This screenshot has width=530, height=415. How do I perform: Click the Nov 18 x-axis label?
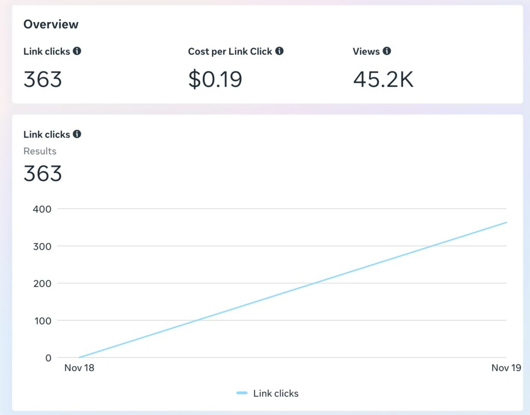[x=79, y=368]
